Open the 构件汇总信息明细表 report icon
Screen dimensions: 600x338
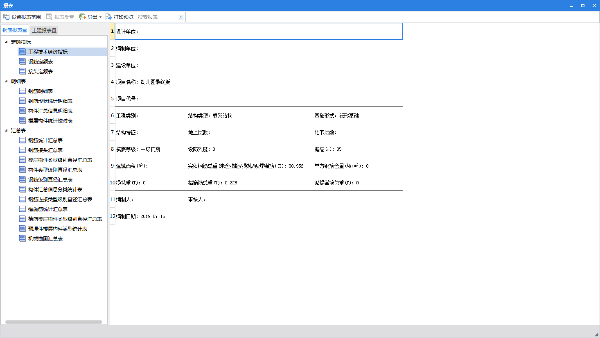point(23,111)
